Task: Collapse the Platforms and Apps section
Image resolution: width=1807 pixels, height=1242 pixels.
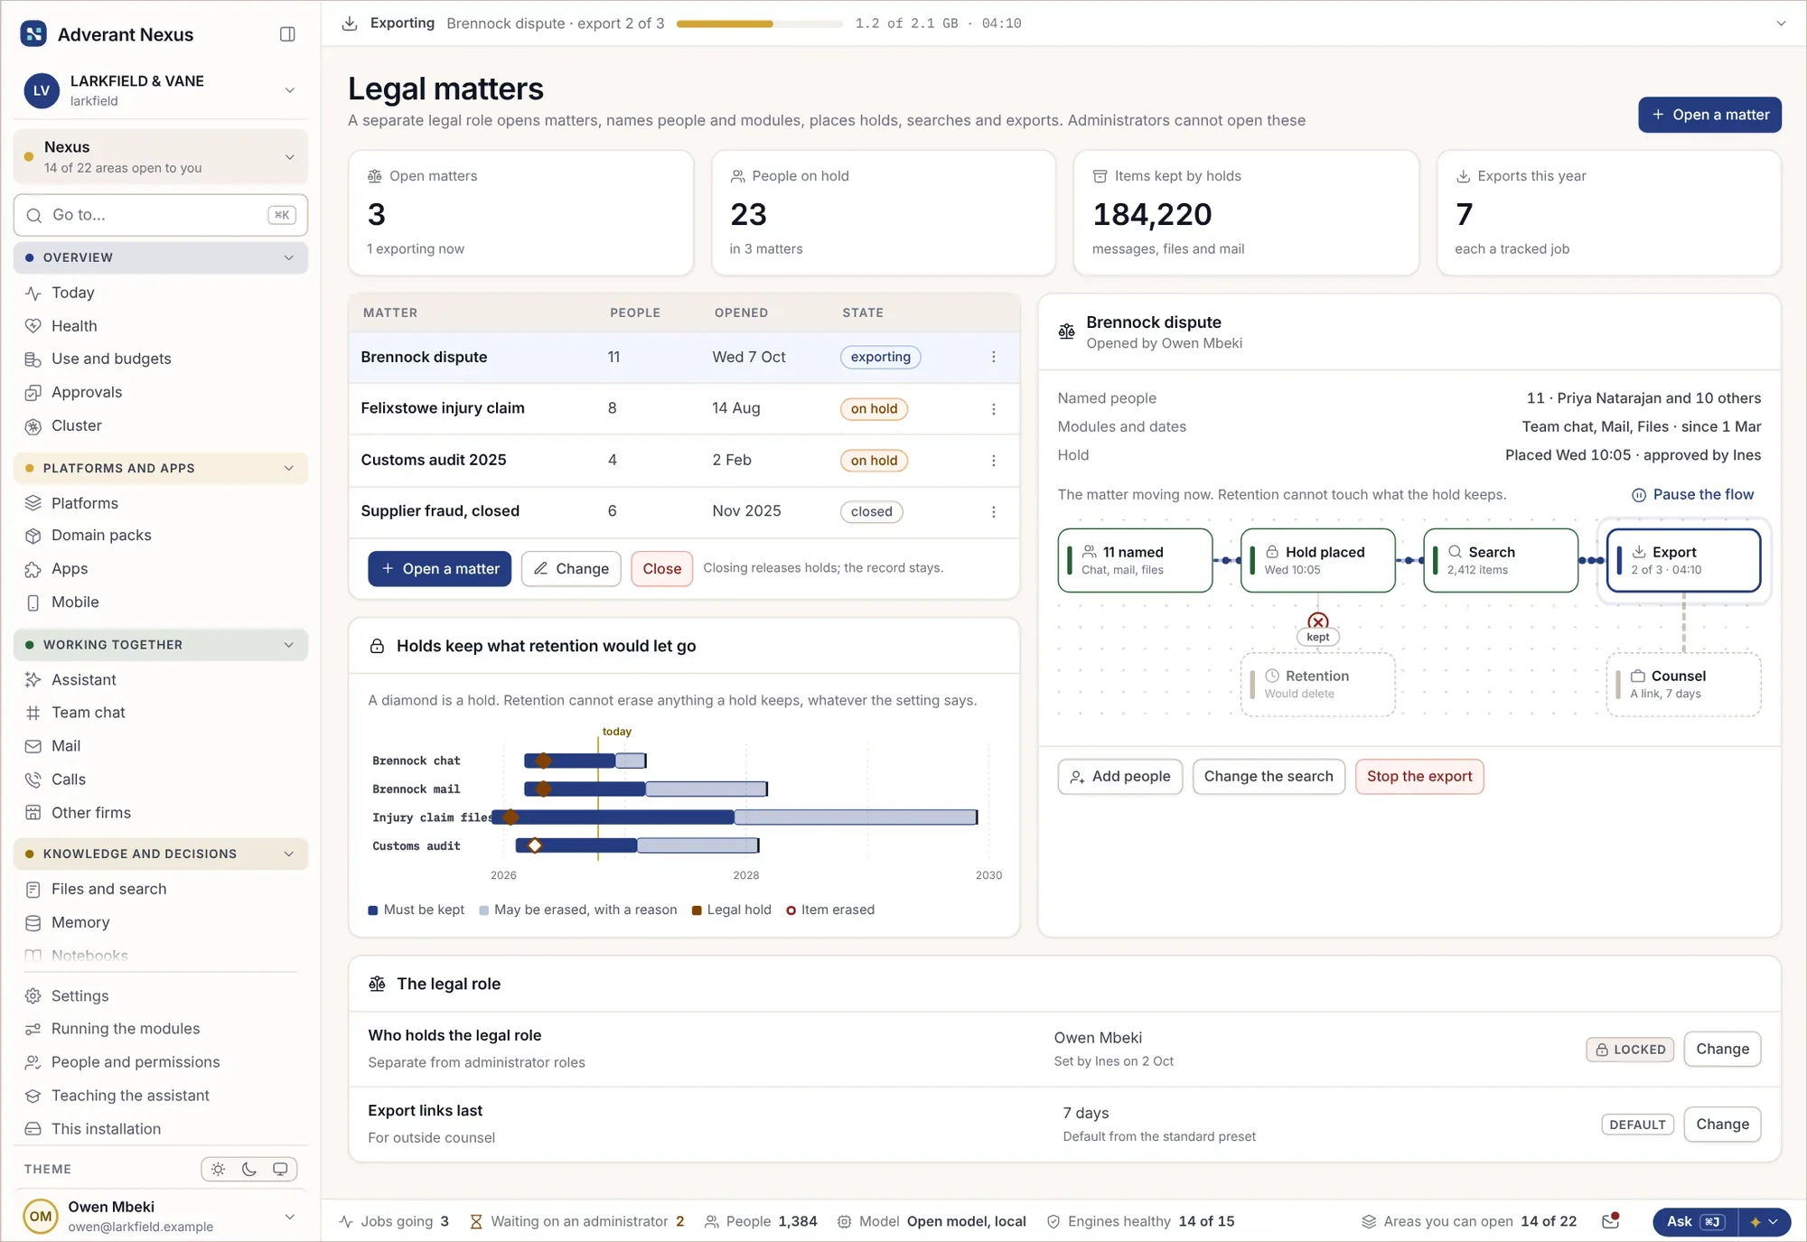Action: [x=161, y=468]
